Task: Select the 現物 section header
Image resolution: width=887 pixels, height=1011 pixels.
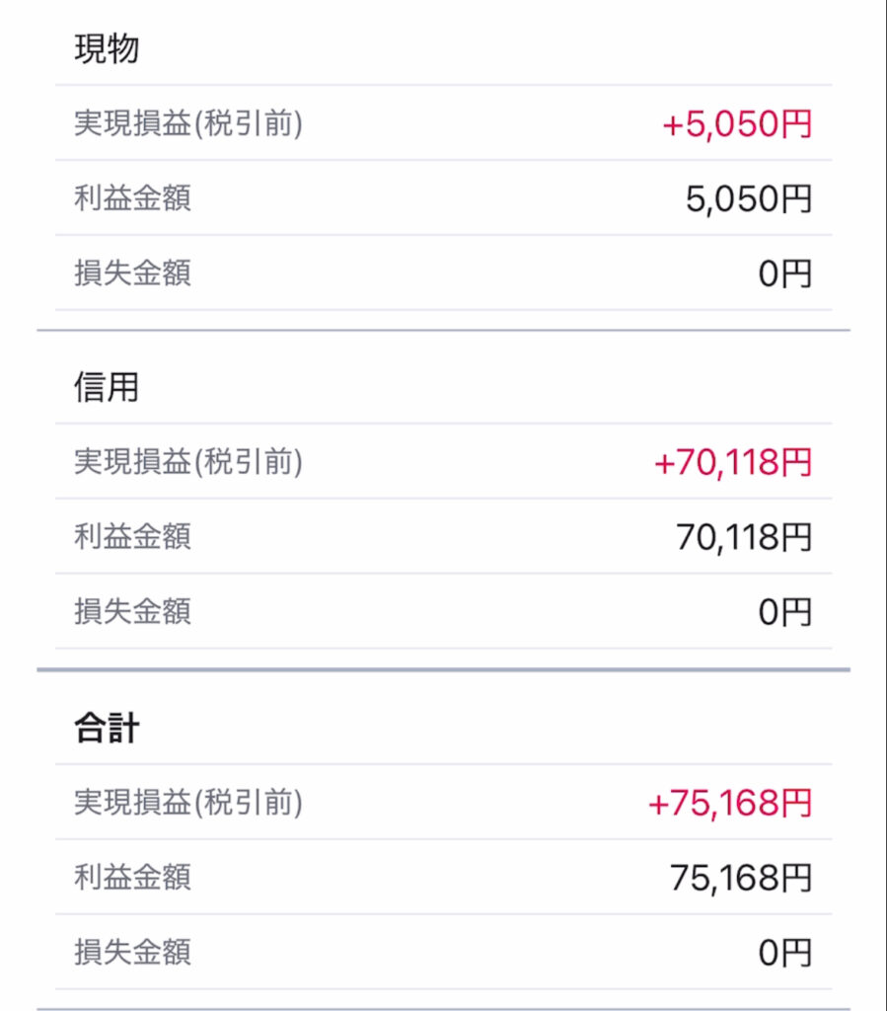Action: [x=107, y=48]
